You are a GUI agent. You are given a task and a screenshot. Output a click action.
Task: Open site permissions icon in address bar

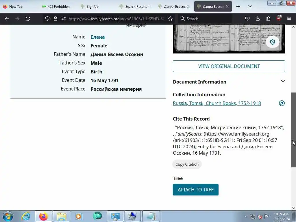(63, 18)
